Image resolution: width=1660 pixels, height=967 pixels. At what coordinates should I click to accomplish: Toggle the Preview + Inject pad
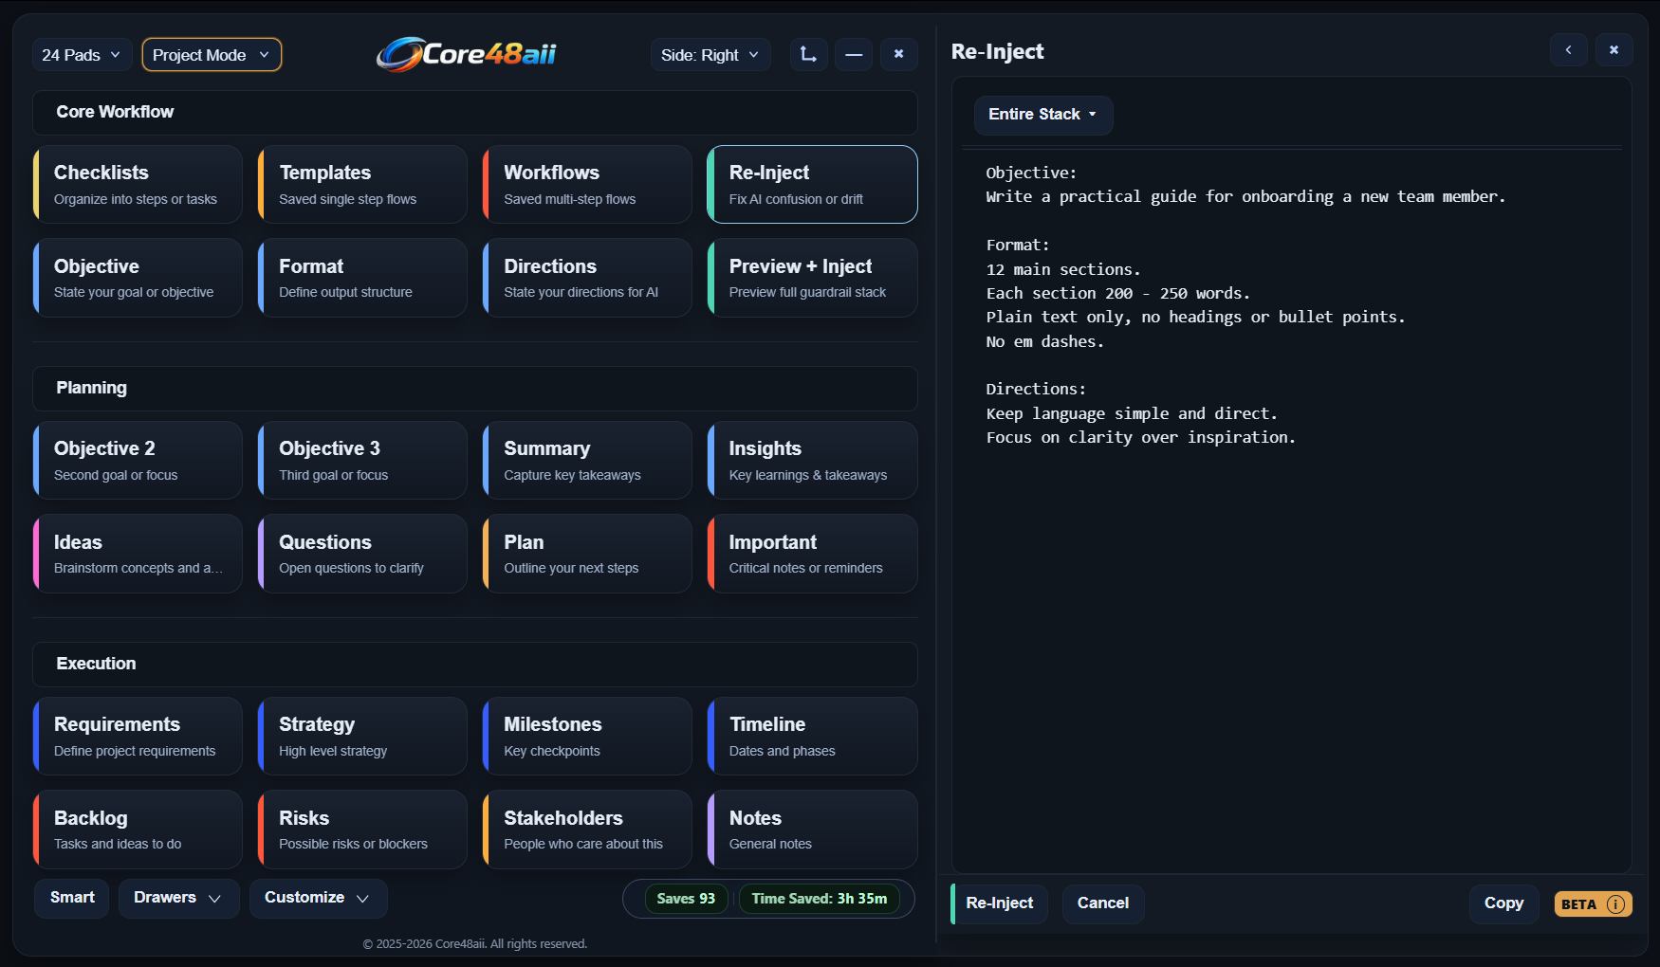812,277
